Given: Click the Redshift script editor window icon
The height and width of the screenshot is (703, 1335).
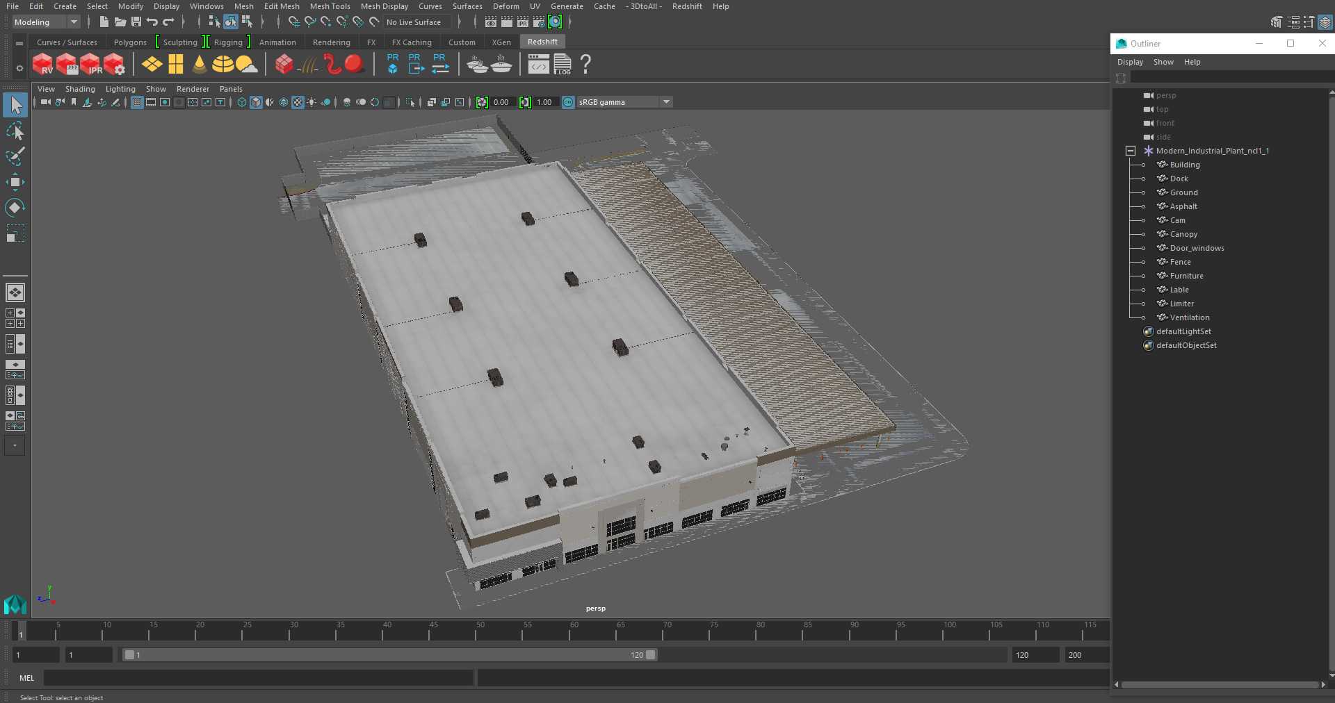Looking at the screenshot, I should (539, 65).
